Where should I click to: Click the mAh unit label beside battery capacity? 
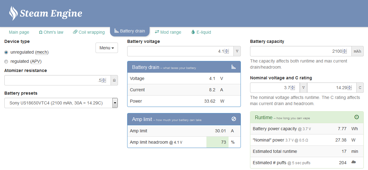click(357, 51)
